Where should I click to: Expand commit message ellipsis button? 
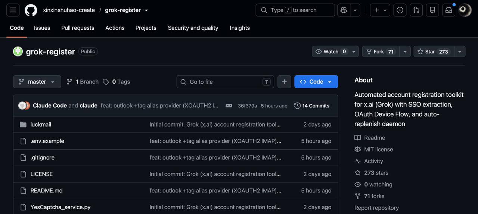(x=229, y=106)
